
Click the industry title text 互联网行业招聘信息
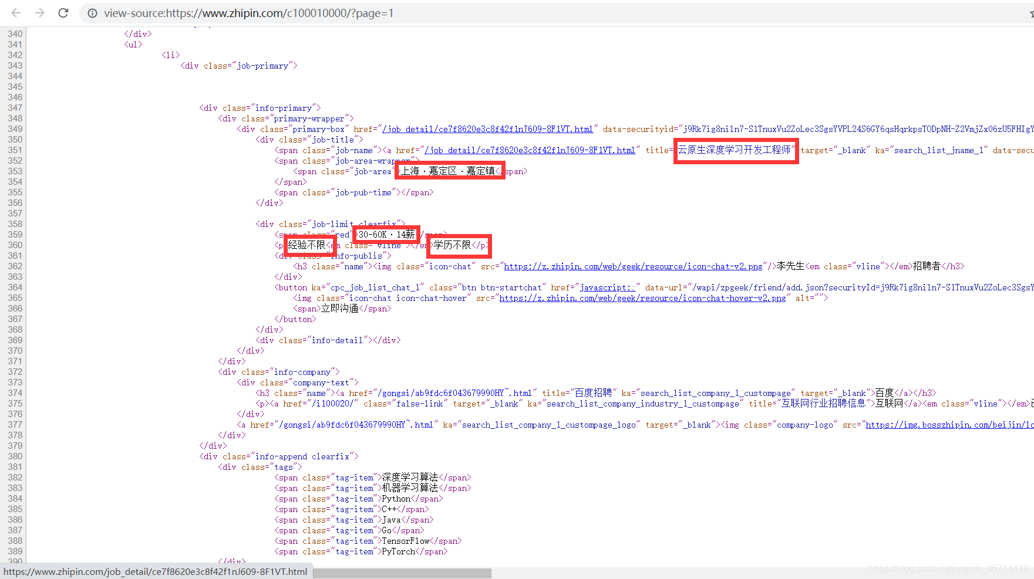(823, 404)
